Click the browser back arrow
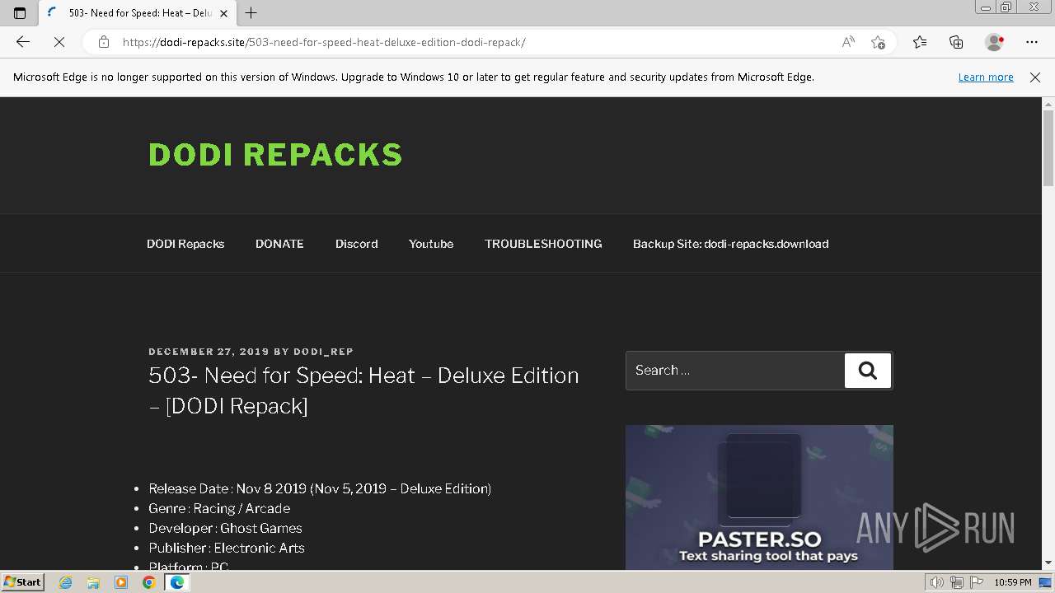The image size is (1055, 593). pyautogui.click(x=23, y=42)
